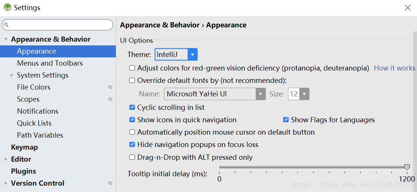Click the Tooltip initial delay slider thumb
The height and width of the screenshot is (192, 417).
coord(407,167)
